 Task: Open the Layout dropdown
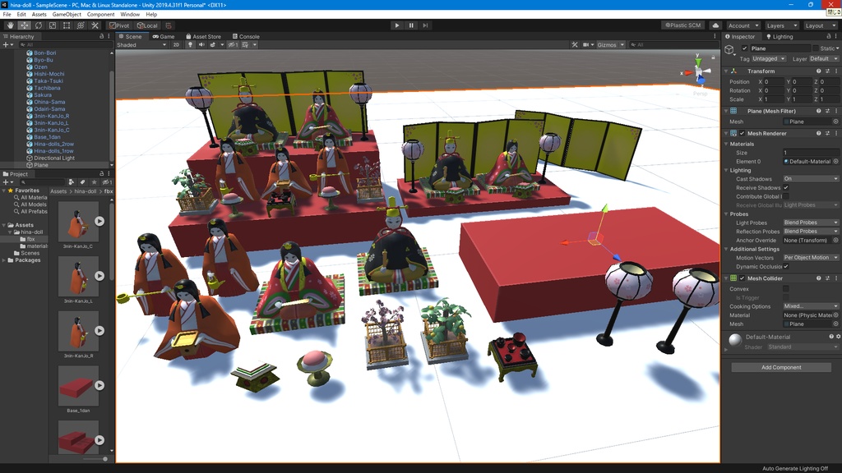(x=820, y=25)
